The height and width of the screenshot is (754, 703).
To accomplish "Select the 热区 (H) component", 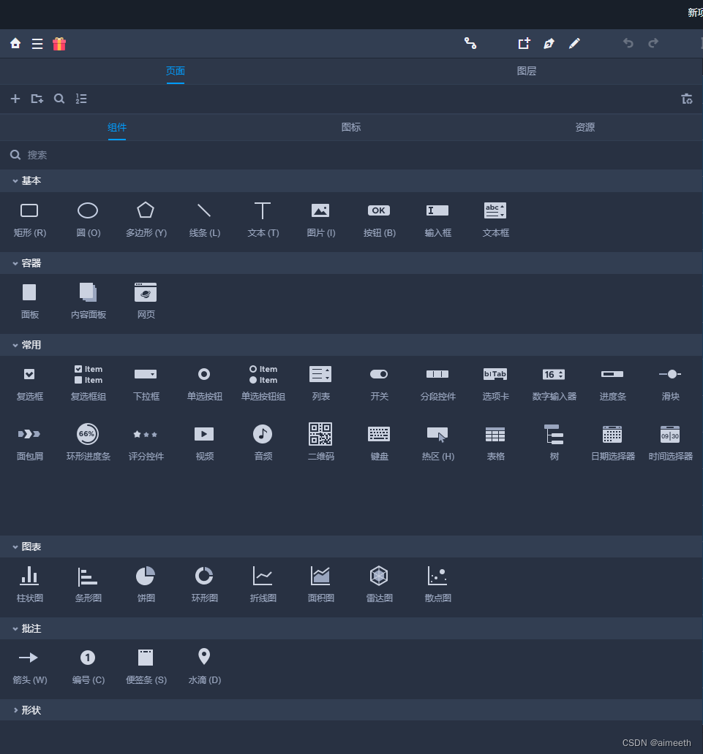I will coord(437,443).
